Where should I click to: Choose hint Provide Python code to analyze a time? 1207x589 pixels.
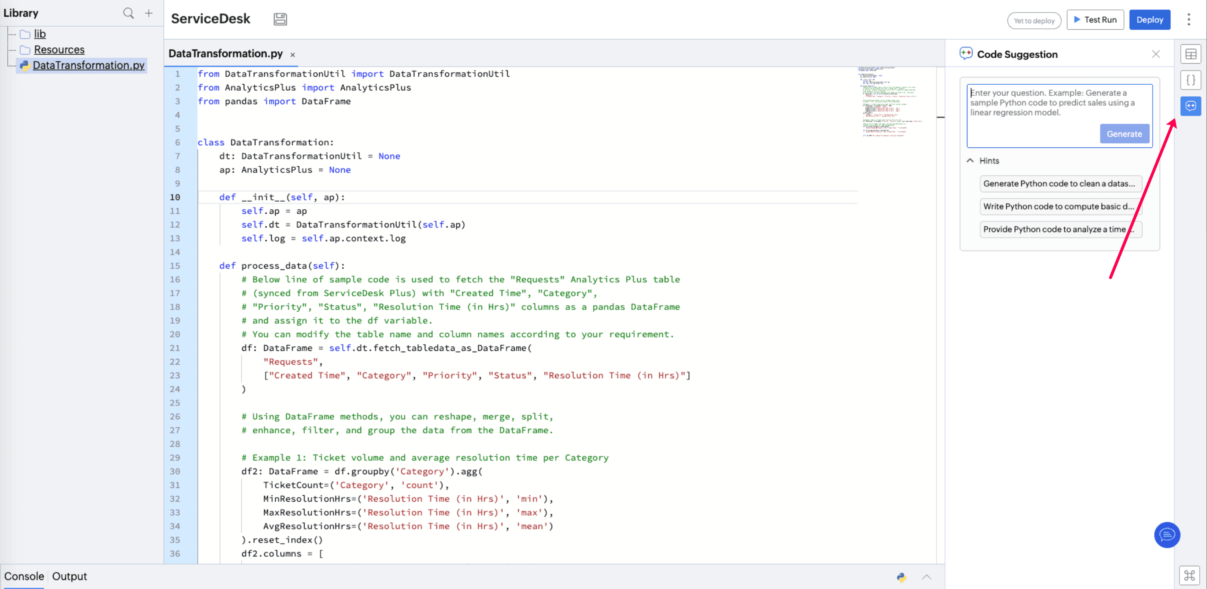coord(1060,230)
